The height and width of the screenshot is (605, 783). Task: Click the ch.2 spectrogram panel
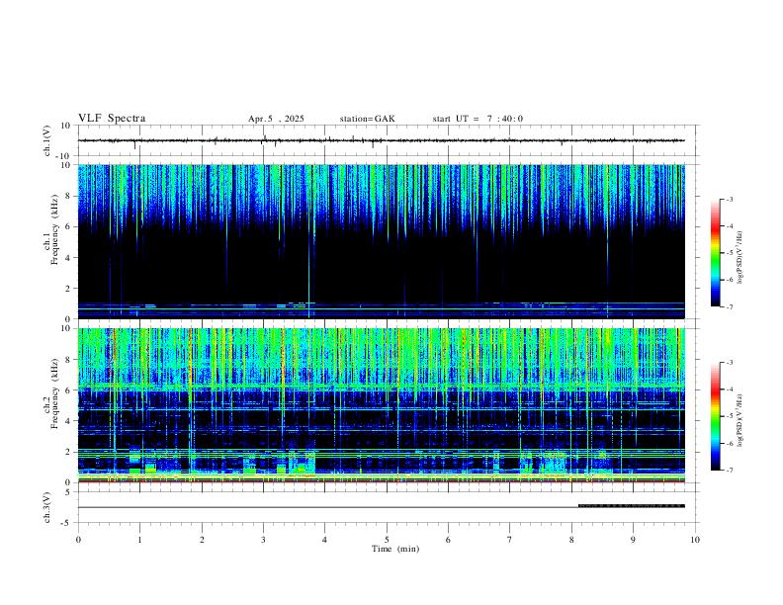tap(381, 405)
